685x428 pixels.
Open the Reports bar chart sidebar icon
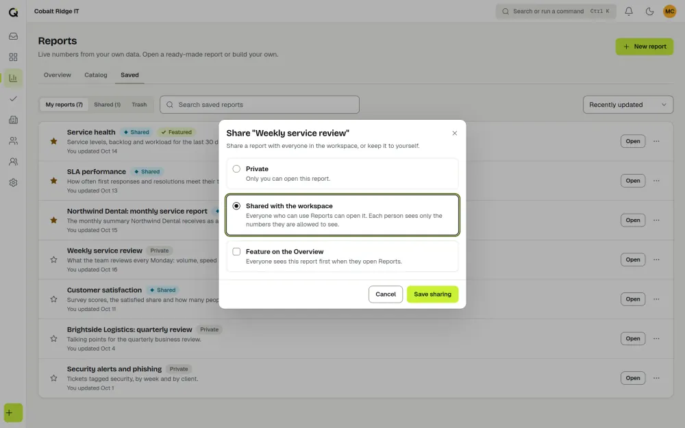pos(13,78)
